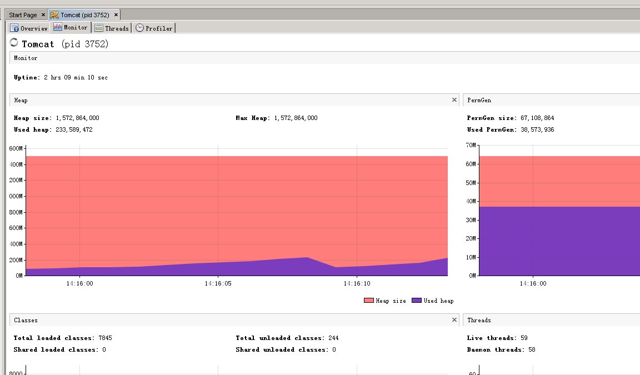Click the PermGen size value 67,108,864
640x375 pixels.
(537, 118)
